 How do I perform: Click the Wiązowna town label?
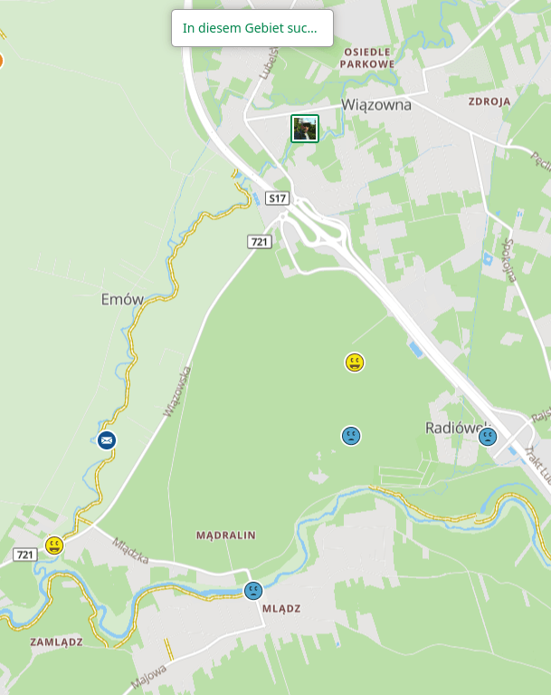pyautogui.click(x=376, y=105)
